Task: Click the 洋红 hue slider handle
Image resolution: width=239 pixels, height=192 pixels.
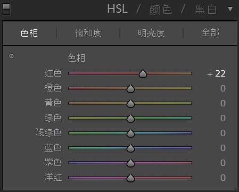Action: coord(130,178)
